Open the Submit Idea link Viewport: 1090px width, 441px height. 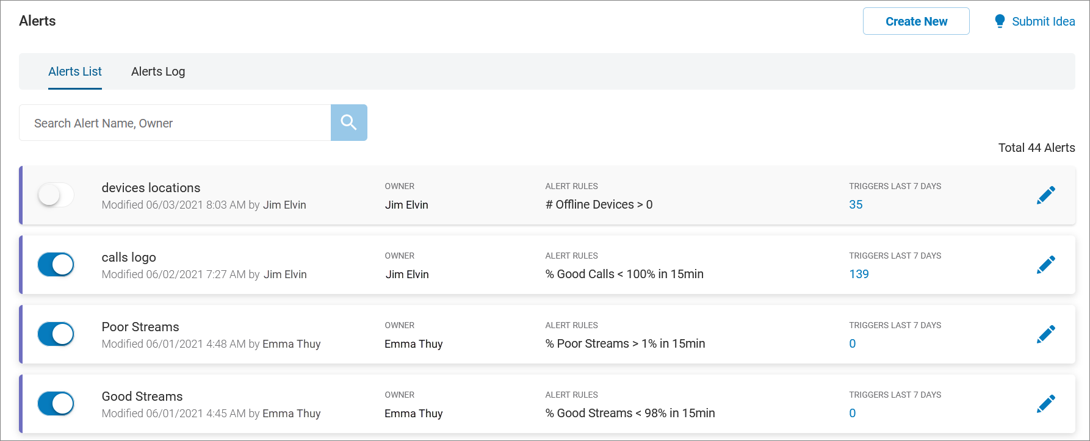1043,21
